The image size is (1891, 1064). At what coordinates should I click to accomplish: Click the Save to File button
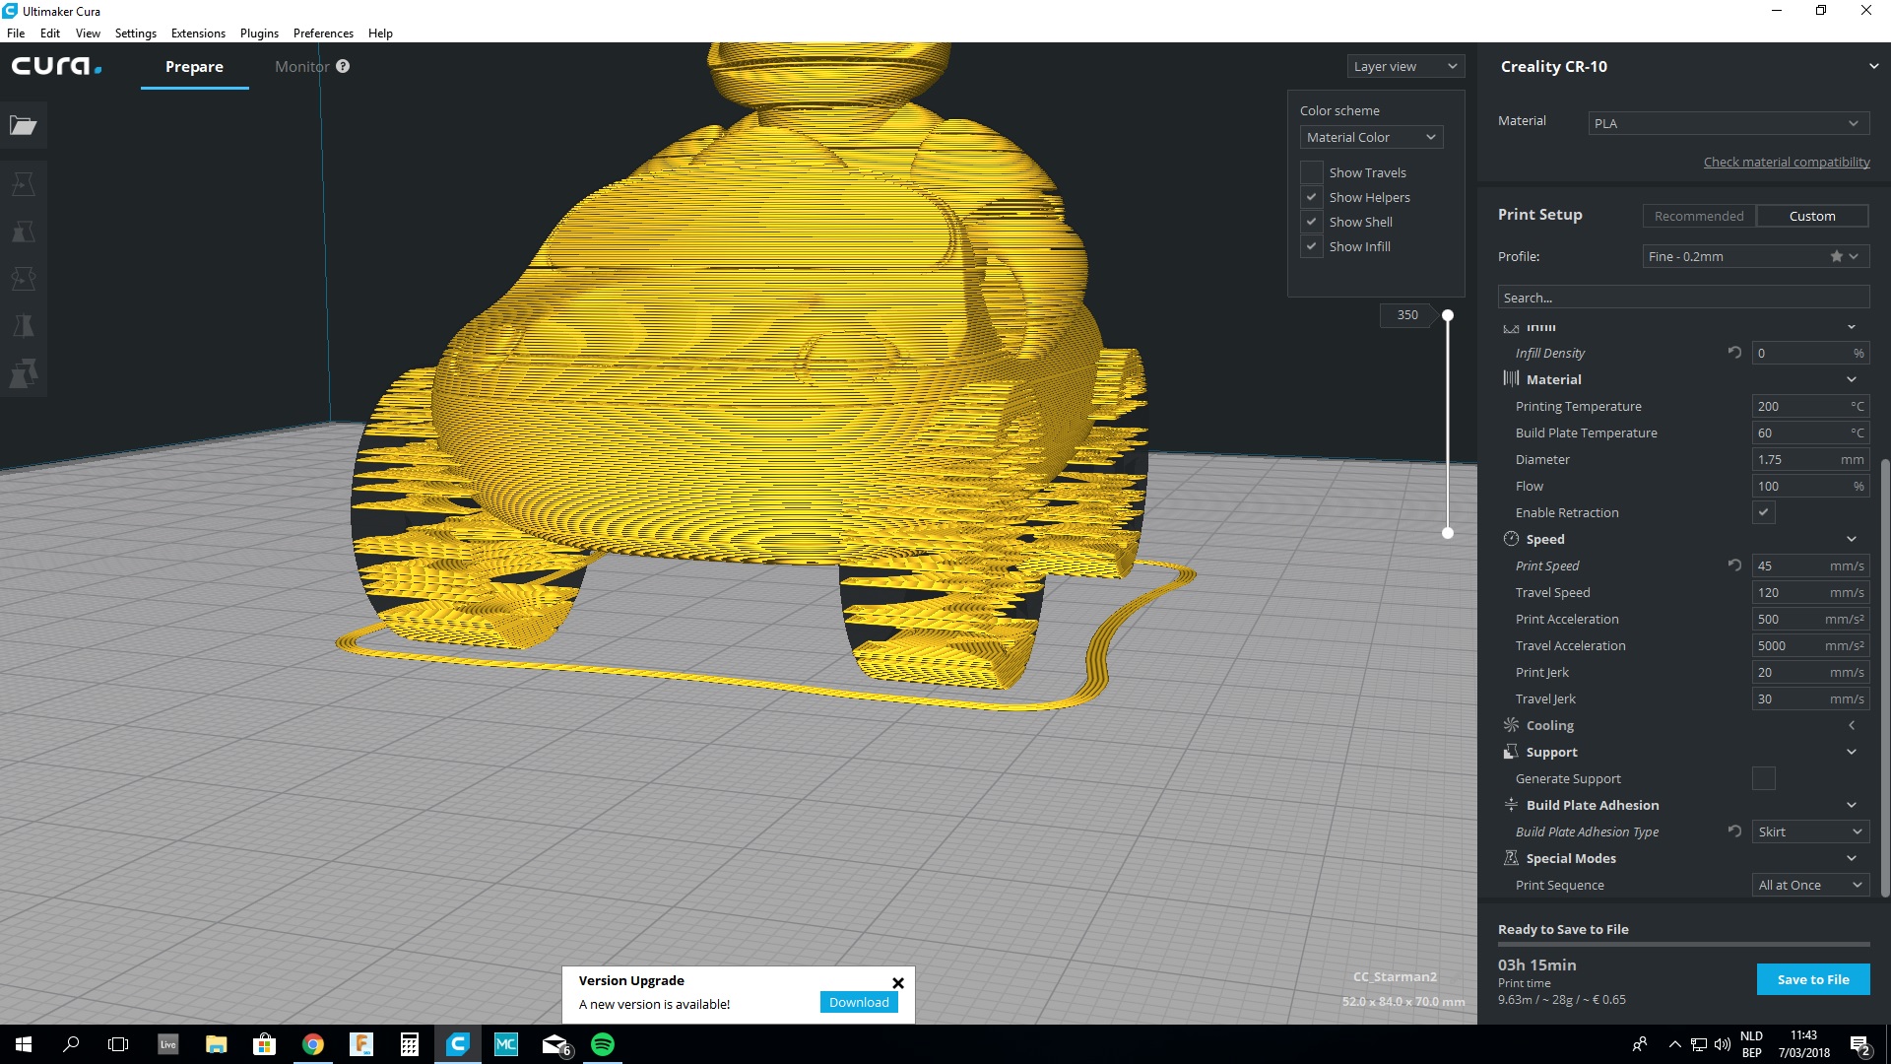[x=1812, y=979]
